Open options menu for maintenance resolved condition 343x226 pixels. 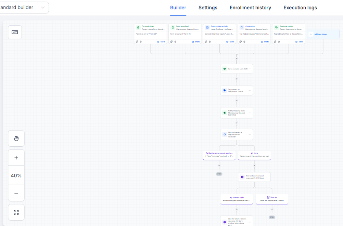coord(250,134)
